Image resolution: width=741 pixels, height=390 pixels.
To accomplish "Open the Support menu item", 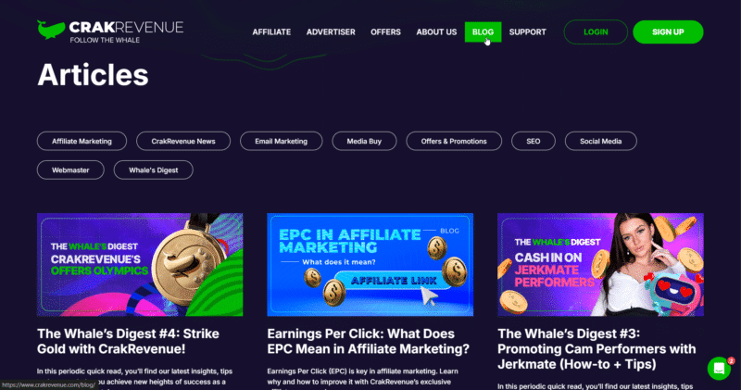I will (x=527, y=32).
